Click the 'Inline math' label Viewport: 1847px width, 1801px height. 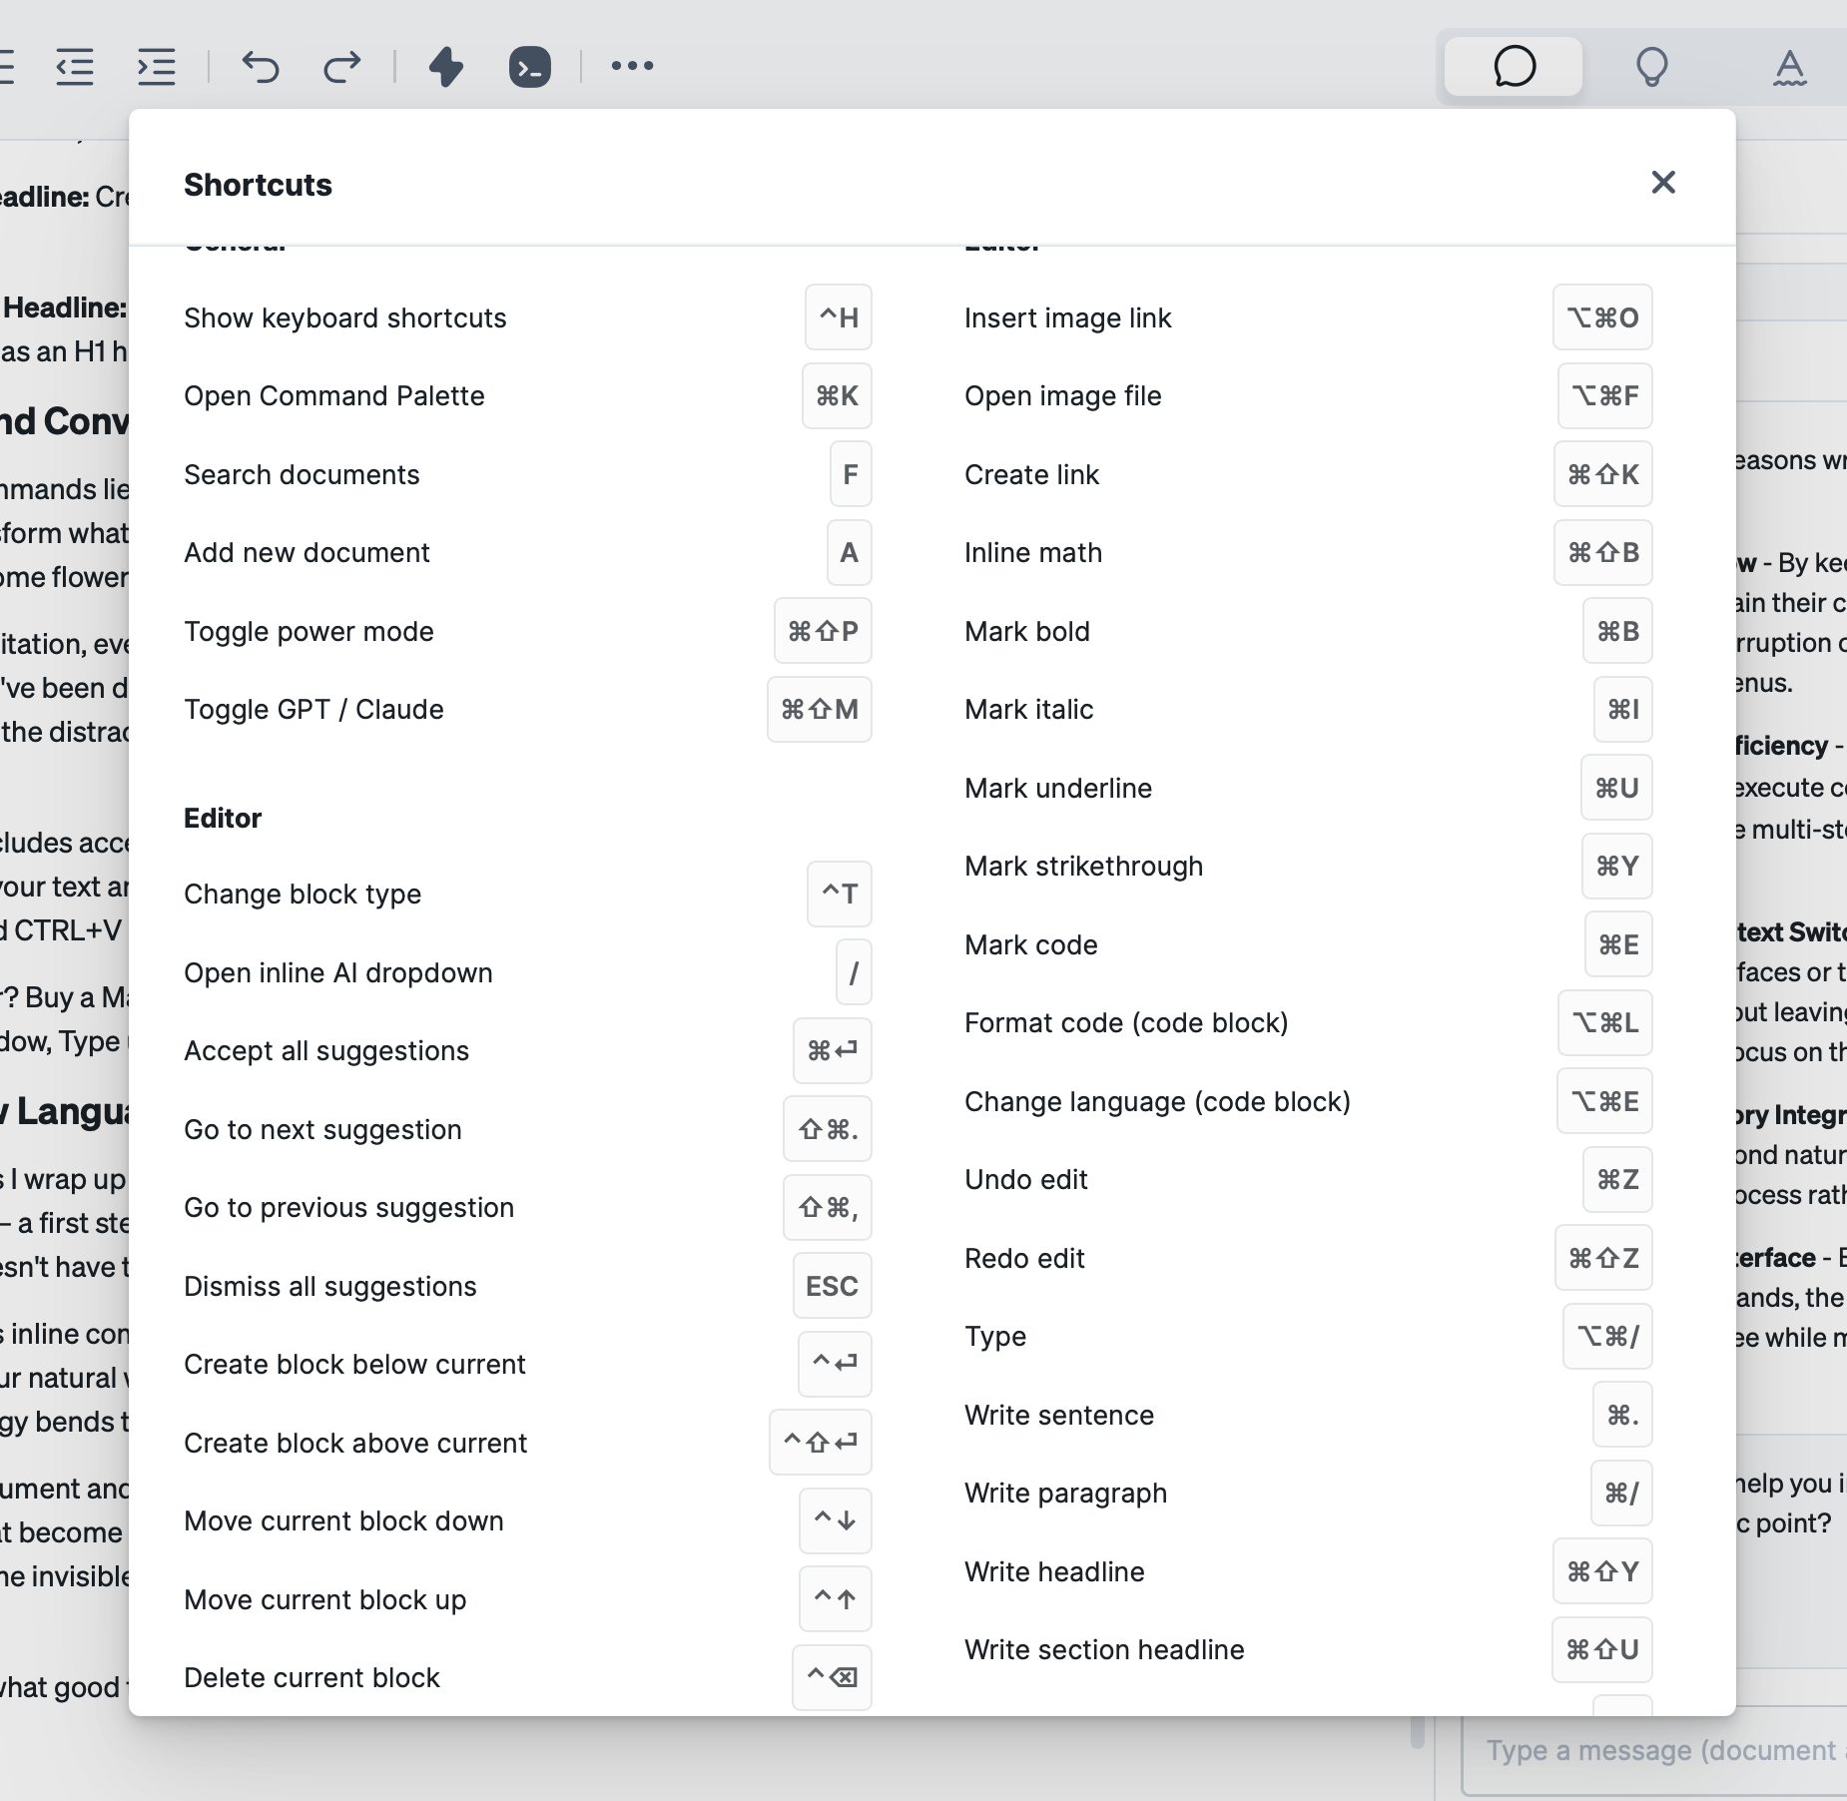(1034, 553)
